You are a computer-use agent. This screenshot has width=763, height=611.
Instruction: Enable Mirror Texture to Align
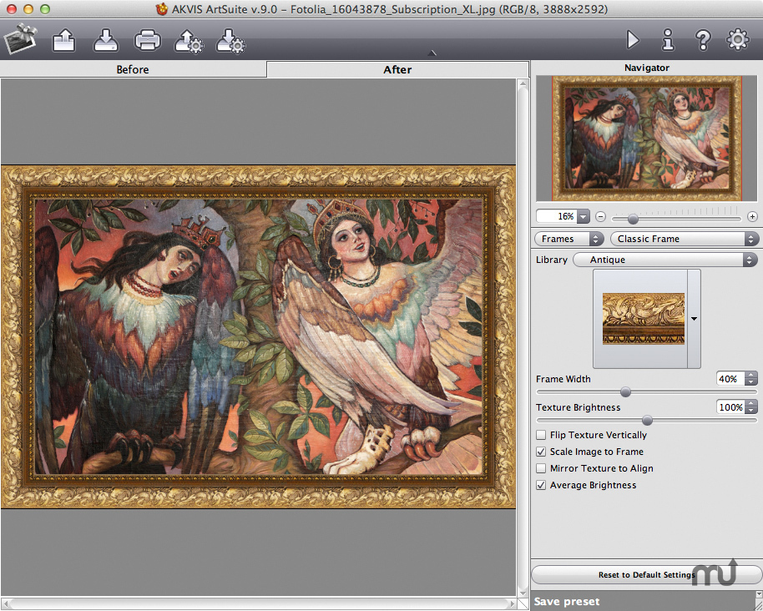(x=541, y=468)
